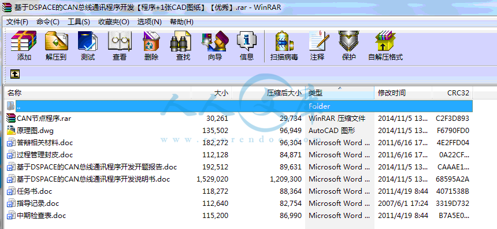Sort by the 名称 column header

coord(98,93)
